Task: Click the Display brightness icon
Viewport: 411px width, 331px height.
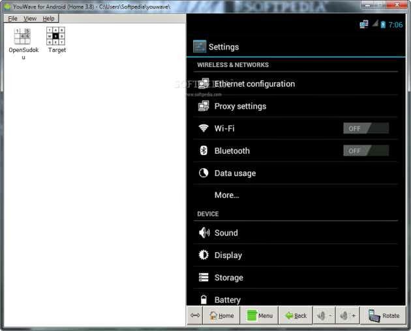Action: pyautogui.click(x=204, y=255)
